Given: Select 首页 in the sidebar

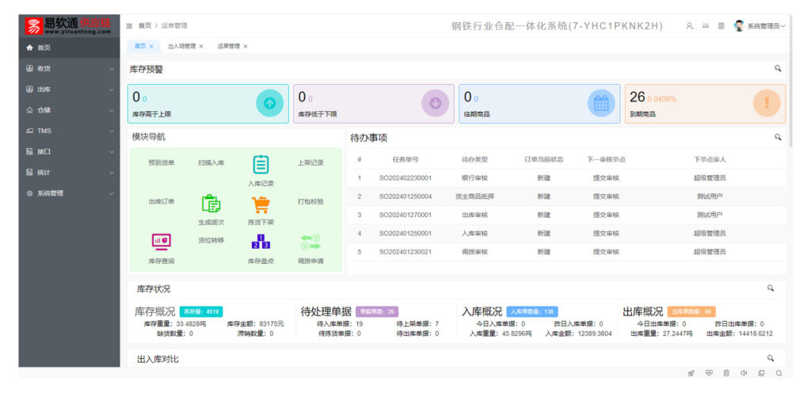Looking at the screenshot, I should [x=70, y=48].
